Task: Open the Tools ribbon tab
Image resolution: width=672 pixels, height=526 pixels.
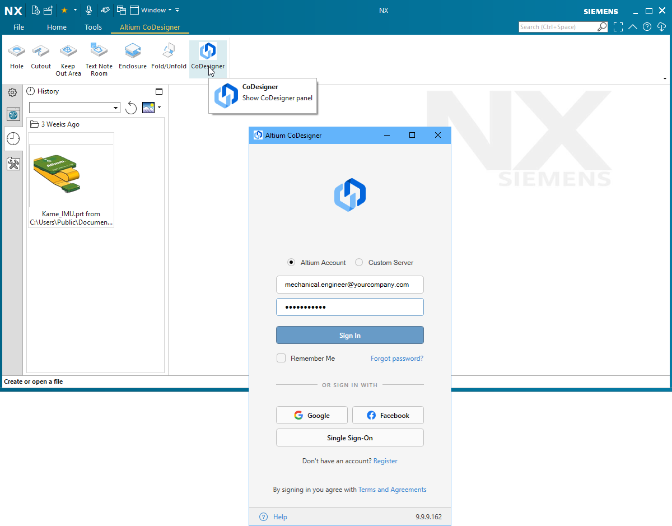Action: pyautogui.click(x=93, y=26)
